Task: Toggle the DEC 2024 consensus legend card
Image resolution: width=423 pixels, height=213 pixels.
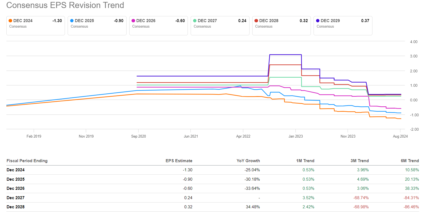Action: coord(35,25)
